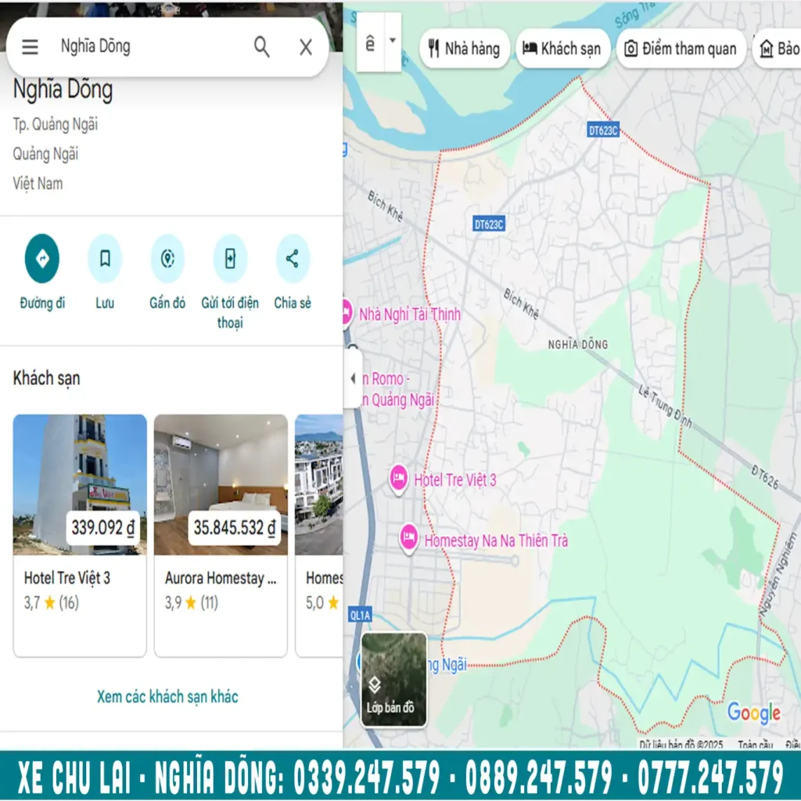This screenshot has width=801, height=801.
Task: Clear the search with the X icon
Action: point(305,47)
